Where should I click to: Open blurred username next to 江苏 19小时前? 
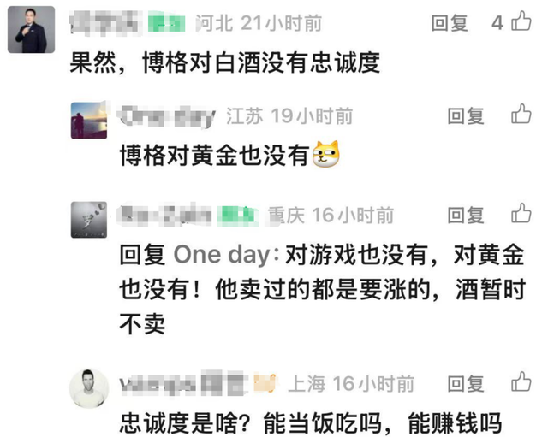point(166,116)
